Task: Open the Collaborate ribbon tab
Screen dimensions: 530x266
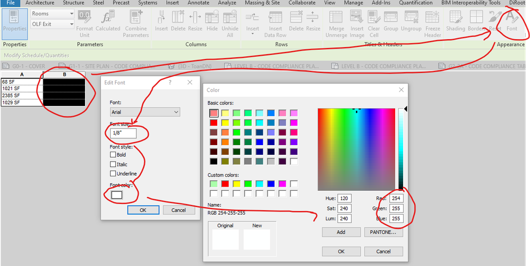Action: (302, 3)
